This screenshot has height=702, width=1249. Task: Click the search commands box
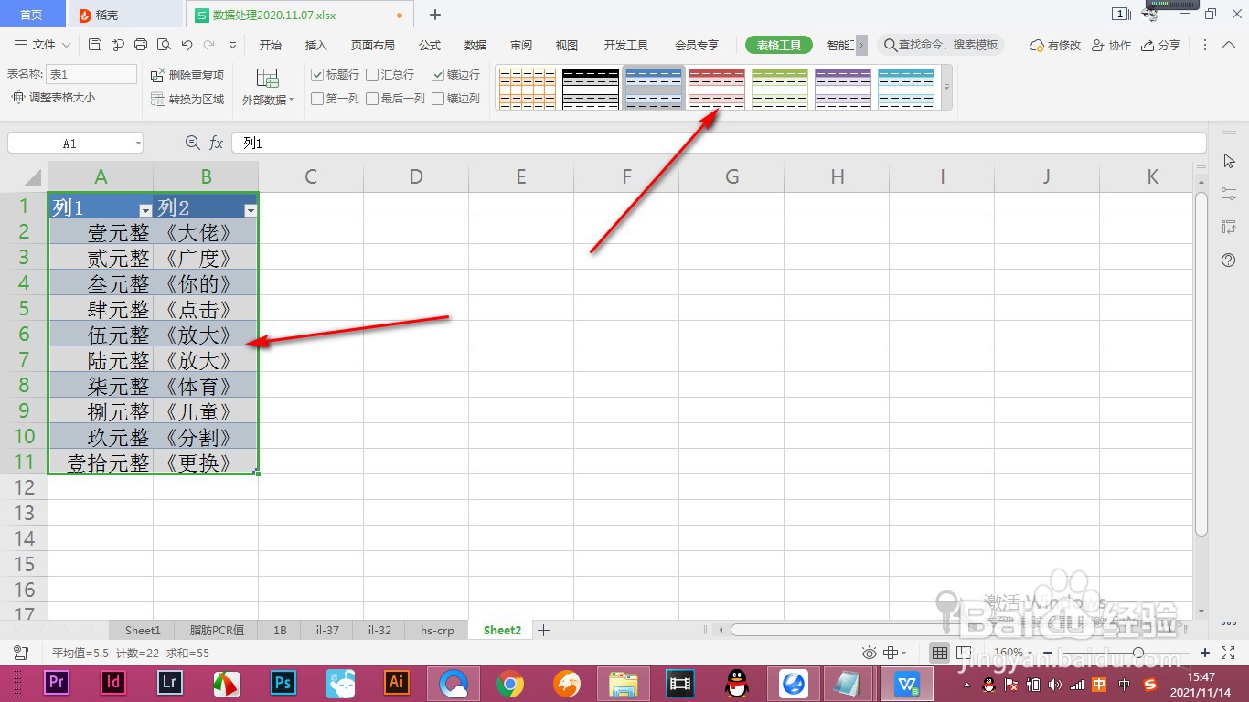(x=941, y=45)
